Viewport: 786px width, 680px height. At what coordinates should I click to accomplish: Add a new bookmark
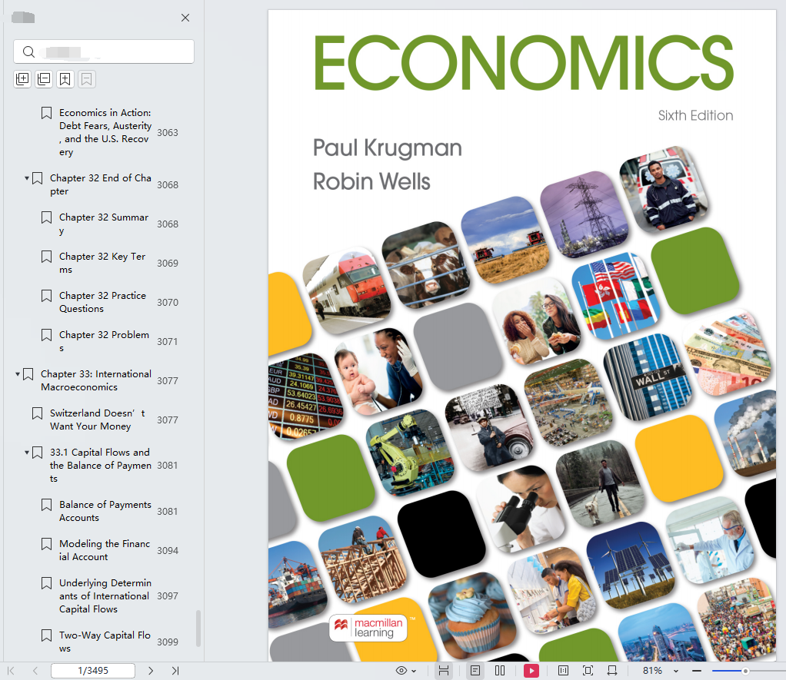[x=65, y=79]
